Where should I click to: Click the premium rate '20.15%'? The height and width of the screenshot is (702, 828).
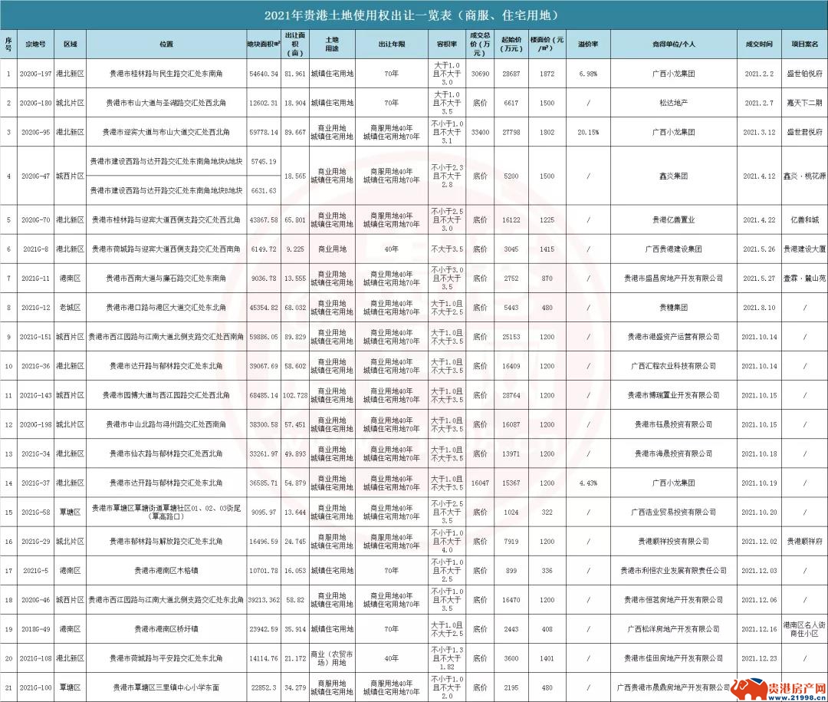tap(588, 132)
